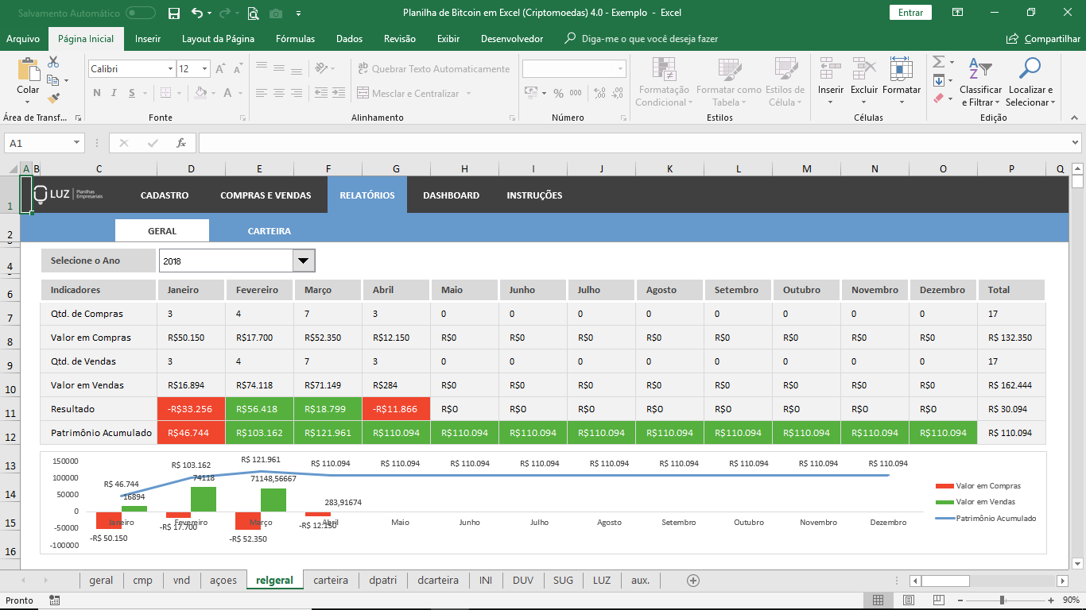
Task: Open Localizar e Selecionar magnifier tool
Action: pos(1030,70)
